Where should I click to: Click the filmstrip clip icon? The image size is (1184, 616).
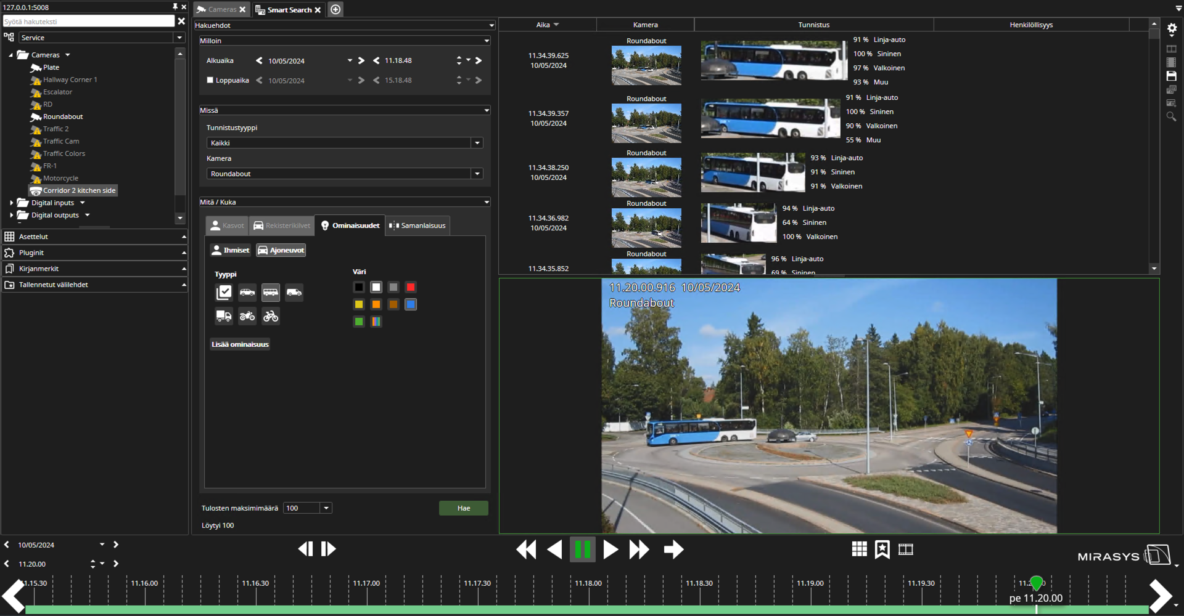905,549
